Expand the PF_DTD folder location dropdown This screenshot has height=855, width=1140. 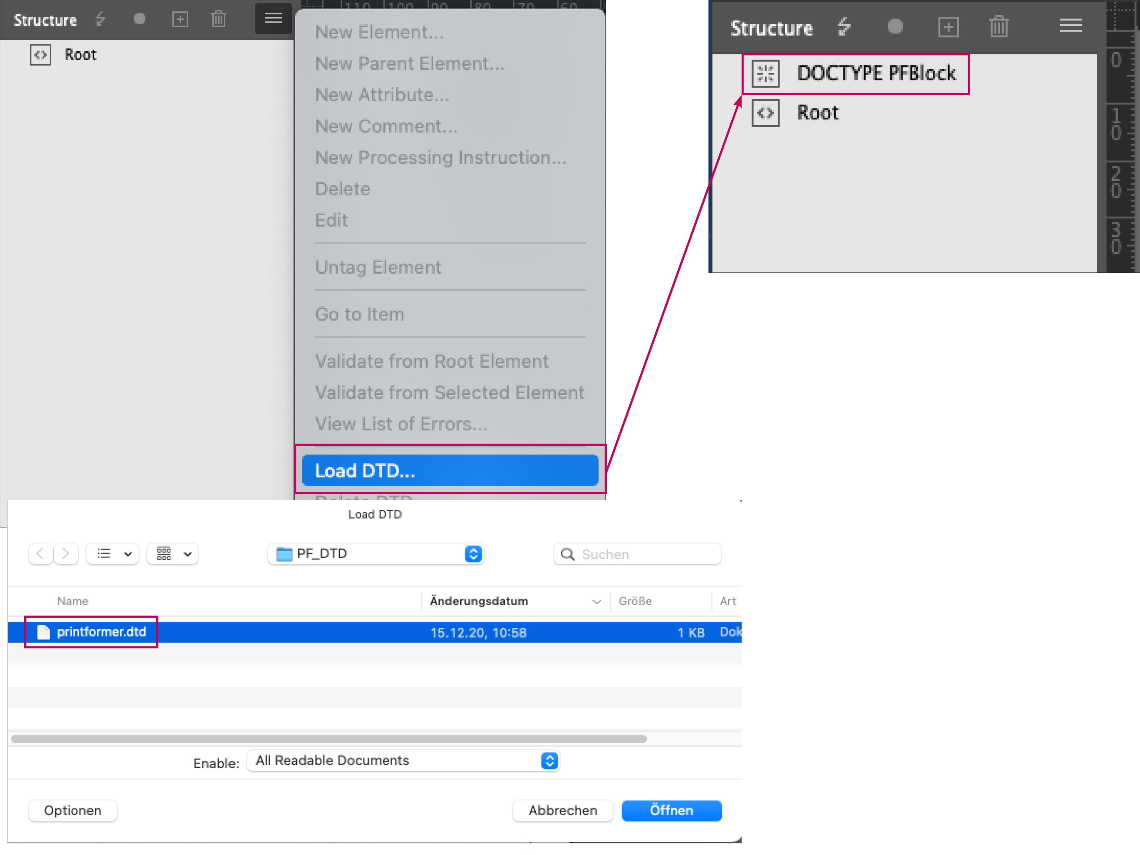click(376, 554)
